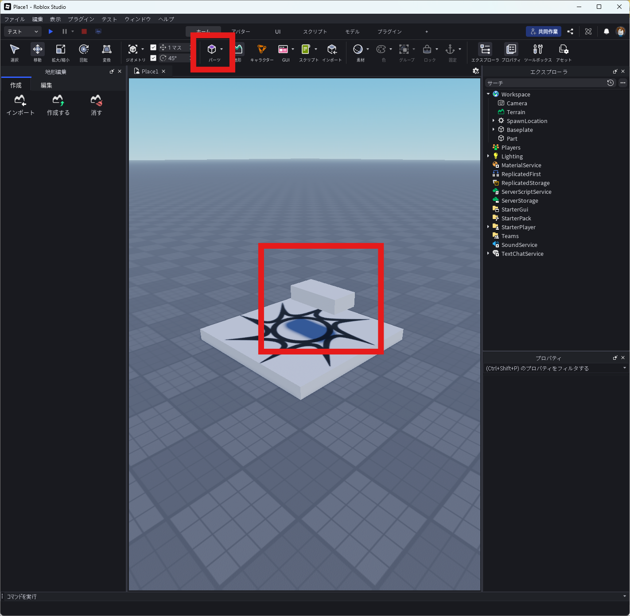Toggle the 1マス move snap checkbox
The image size is (630, 616).
tap(153, 47)
